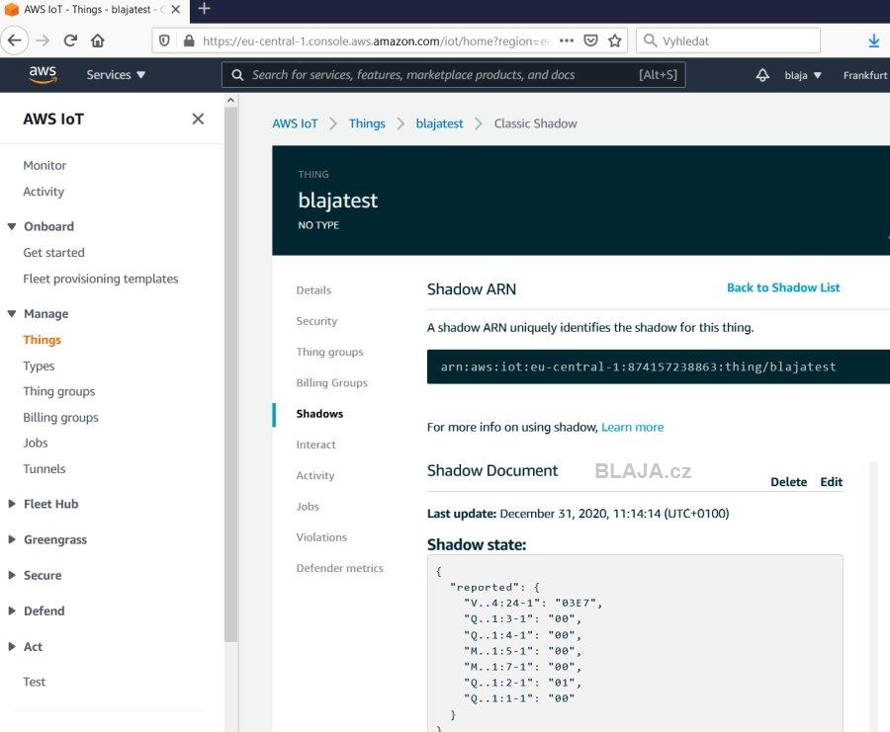
Task: Expand the Greengrass sidebar section
Action: 11,539
